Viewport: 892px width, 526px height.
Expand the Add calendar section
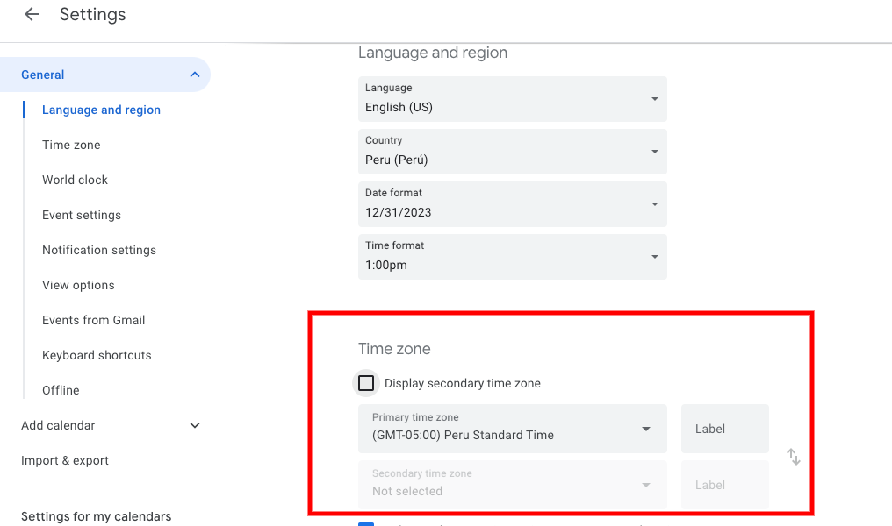click(x=195, y=425)
